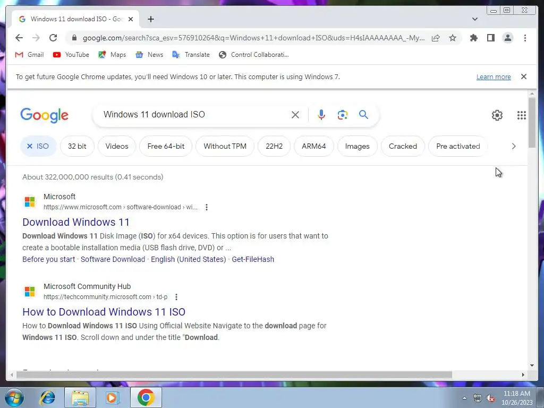This screenshot has height=408, width=544.
Task: Submit search with the magnifier icon
Action: 363,115
